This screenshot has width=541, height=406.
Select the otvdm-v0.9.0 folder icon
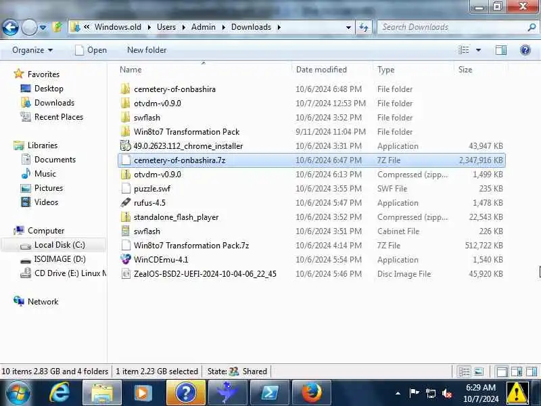click(x=126, y=104)
